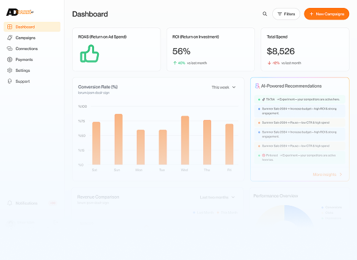Click the Pinterest logo icon
Viewport: 357px width, 260px height.
coord(264,155)
